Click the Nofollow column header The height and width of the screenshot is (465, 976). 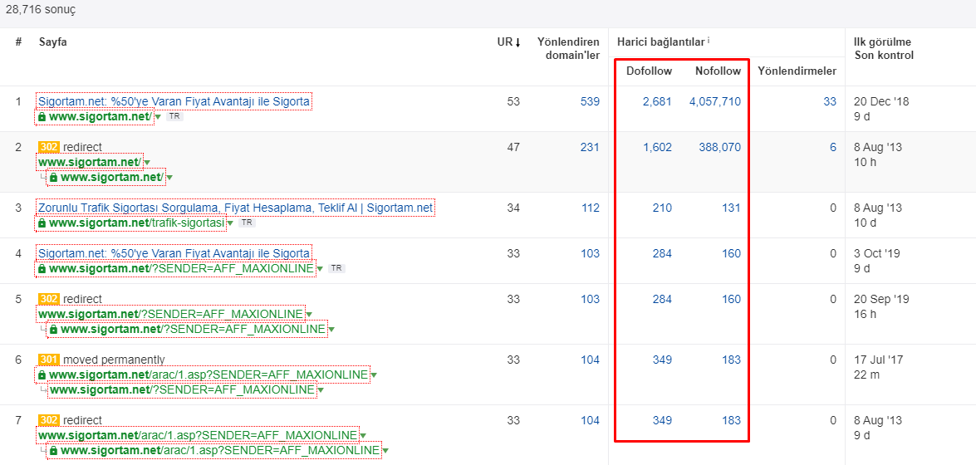[719, 71]
